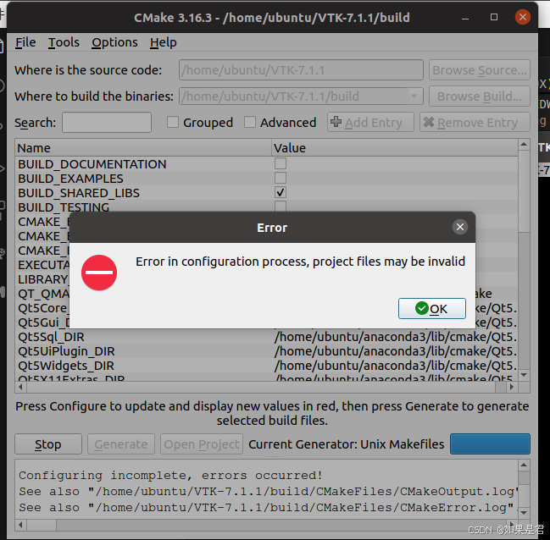The height and width of the screenshot is (540, 550).
Task: Minimize the CMake window
Action: [x=465, y=17]
